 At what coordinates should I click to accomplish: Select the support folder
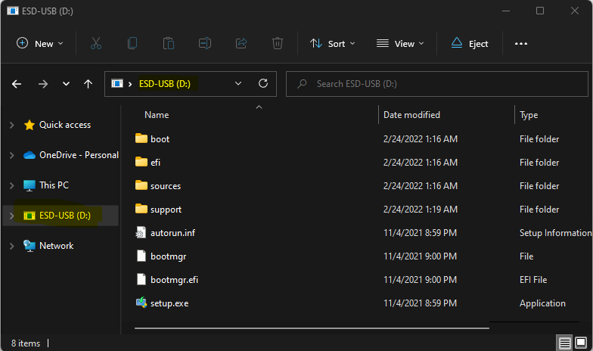166,210
